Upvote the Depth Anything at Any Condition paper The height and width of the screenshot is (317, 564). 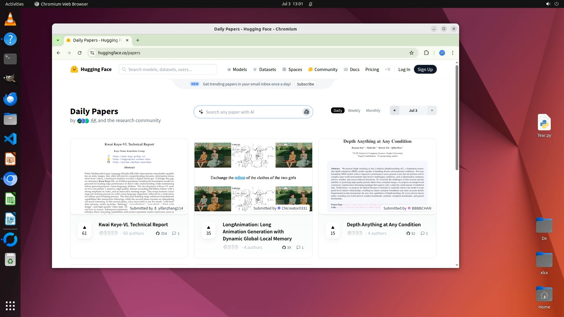click(x=333, y=230)
